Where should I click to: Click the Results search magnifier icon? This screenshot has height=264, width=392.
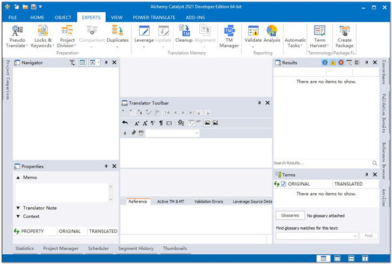[374, 163]
